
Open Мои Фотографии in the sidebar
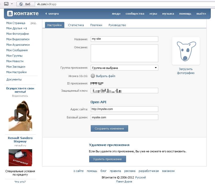[18, 34]
